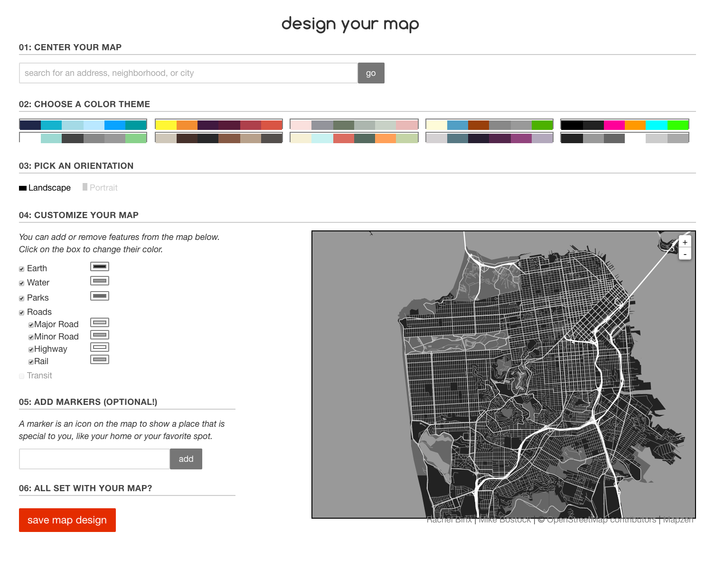Disable the Minor Road checkbox

point(31,337)
